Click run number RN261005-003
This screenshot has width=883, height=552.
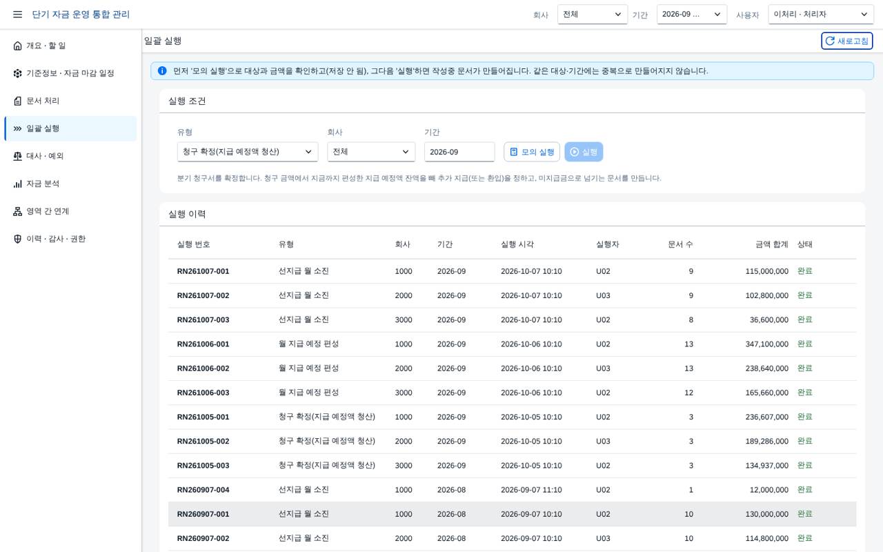point(203,466)
